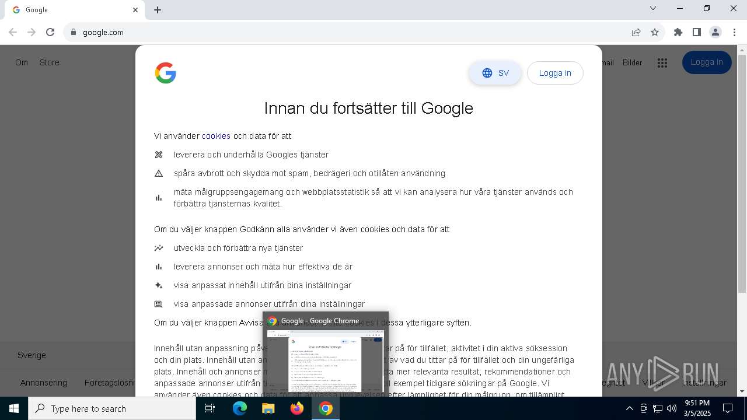The image size is (747, 420).
Task: Open the clock showing 9:51 PM
Action: (697, 408)
